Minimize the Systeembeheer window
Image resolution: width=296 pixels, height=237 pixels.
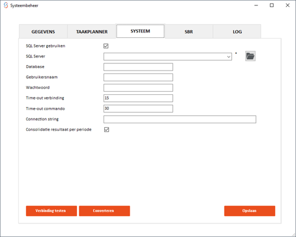(256, 5)
